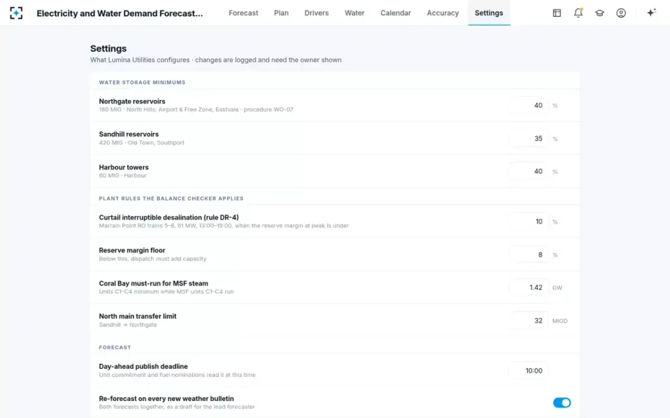
Task: Toggle re-forecast on every new weather bulletin
Action: [562, 402]
